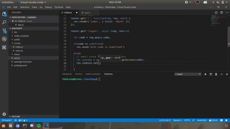Open the File menu
This screenshot has width=230, height=129.
9,7
